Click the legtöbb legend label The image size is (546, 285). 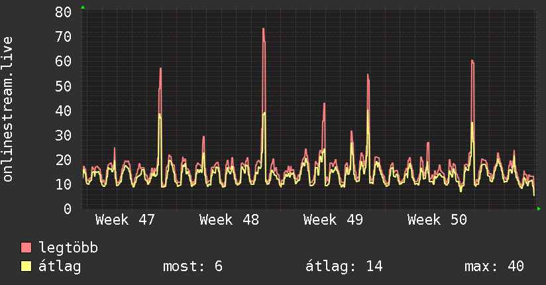[68, 248]
